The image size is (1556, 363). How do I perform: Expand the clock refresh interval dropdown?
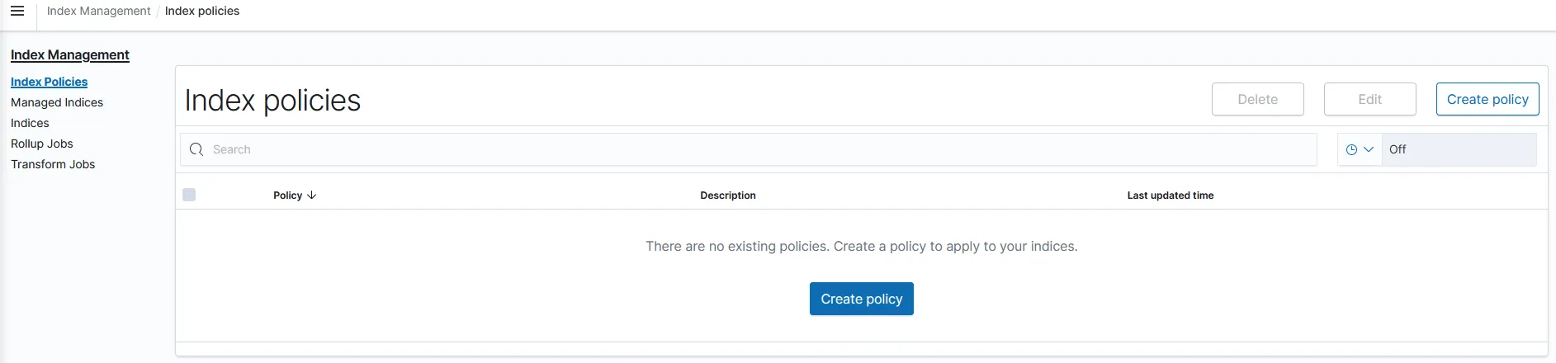point(1359,149)
